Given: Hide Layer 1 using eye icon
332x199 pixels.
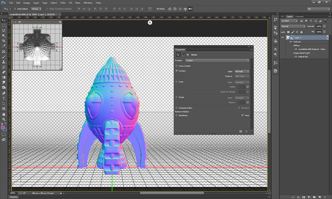Looking at the screenshot, I should 282,37.
